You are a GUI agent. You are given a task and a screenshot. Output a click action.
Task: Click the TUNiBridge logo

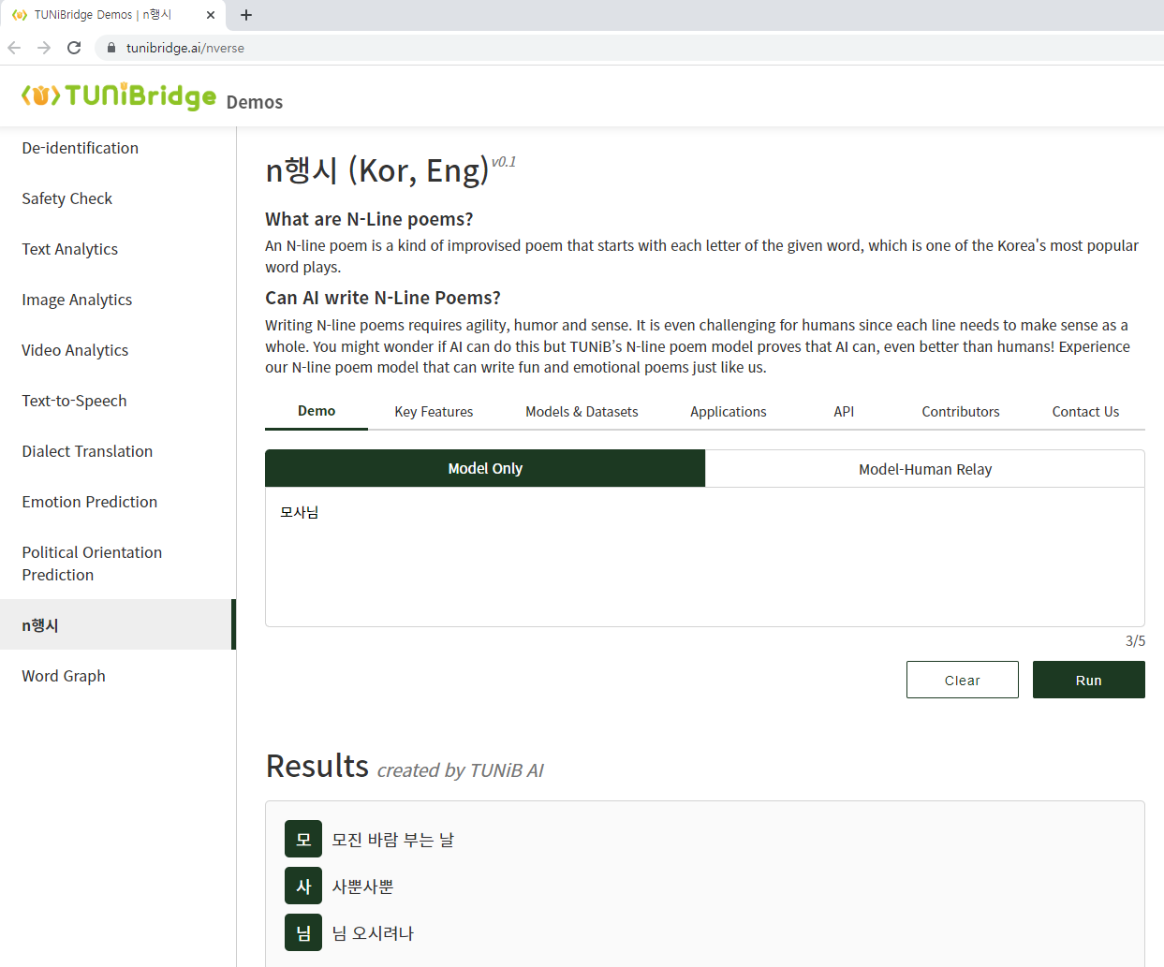tap(119, 95)
